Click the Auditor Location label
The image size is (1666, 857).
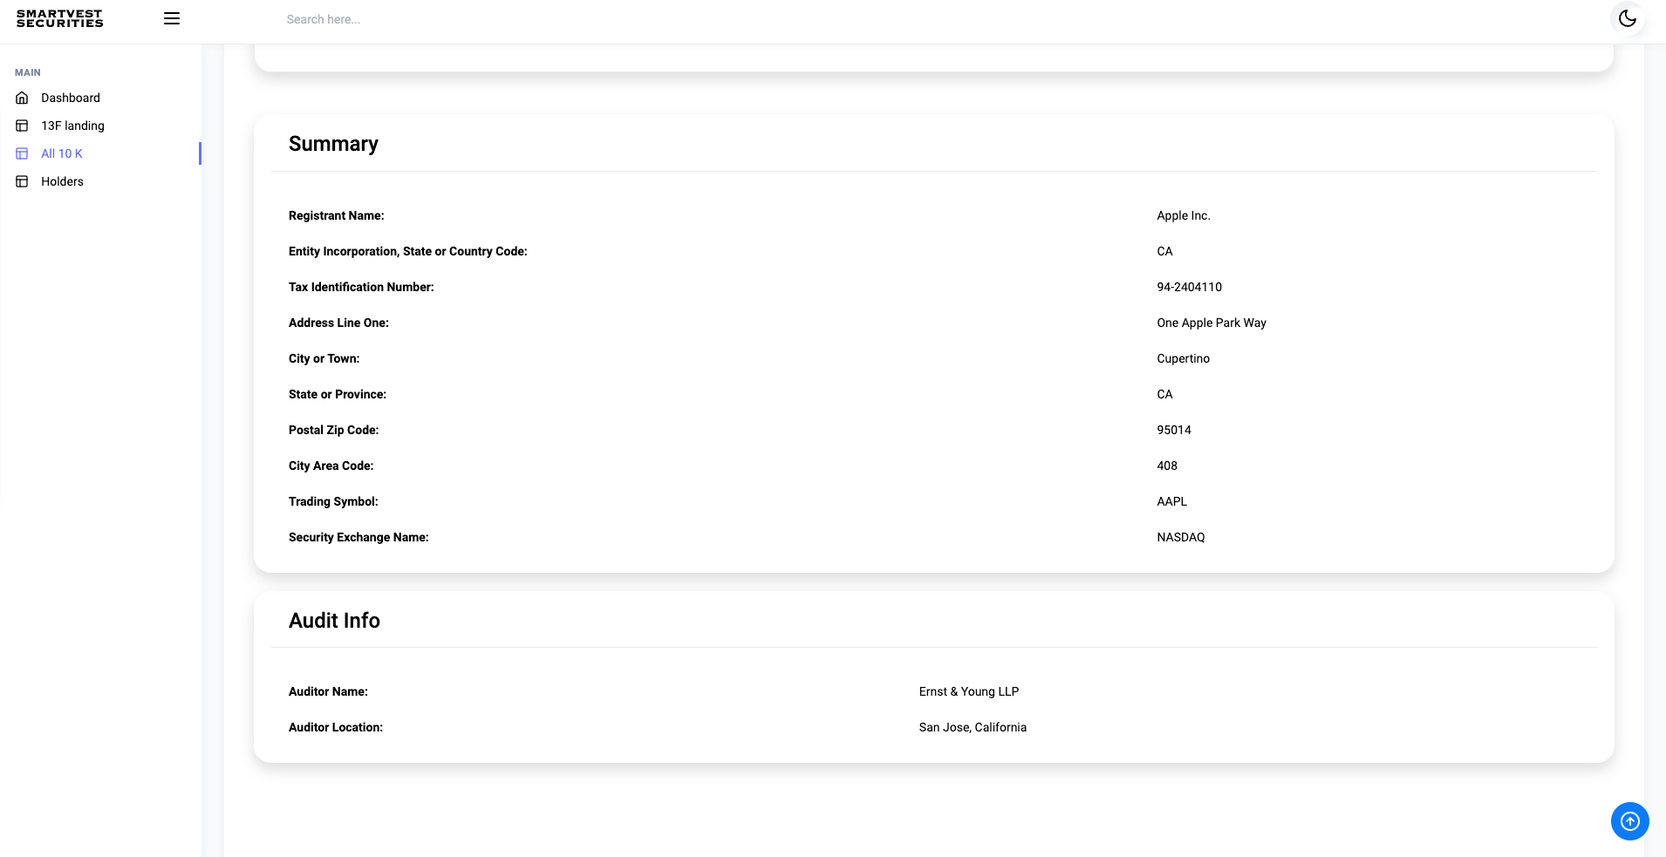(336, 727)
